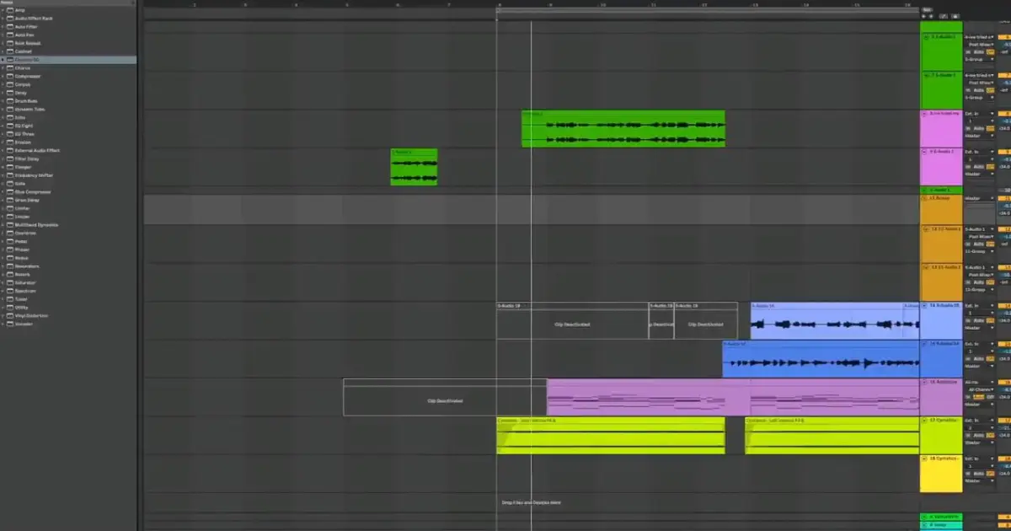Expand the Multiband Dynamics folder
The height and width of the screenshot is (531, 1011).
point(3,225)
